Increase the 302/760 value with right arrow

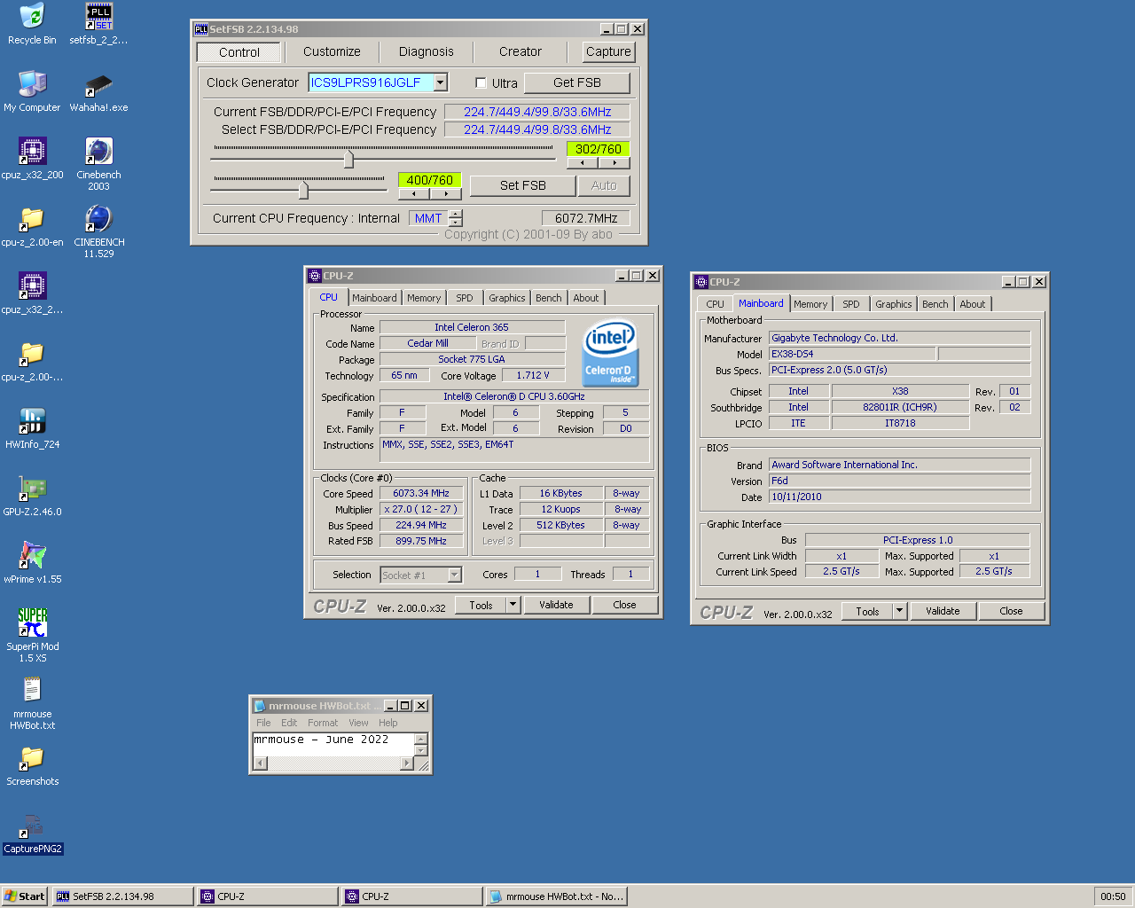click(x=614, y=163)
